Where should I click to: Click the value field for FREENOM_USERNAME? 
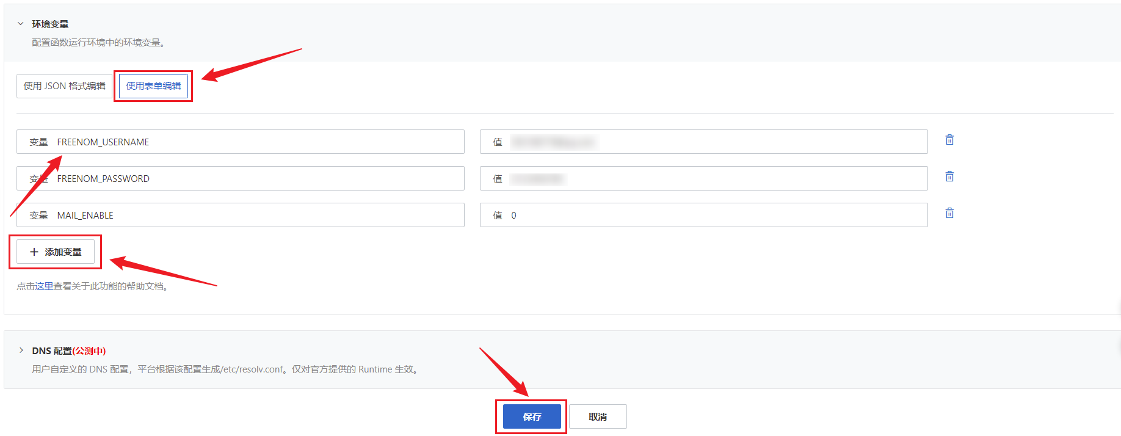pos(704,142)
